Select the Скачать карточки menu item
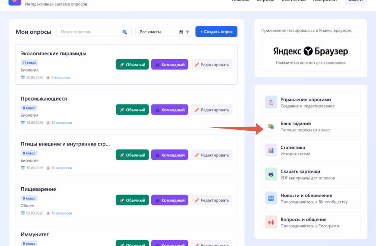This screenshot has width=376, height=246. (311, 174)
